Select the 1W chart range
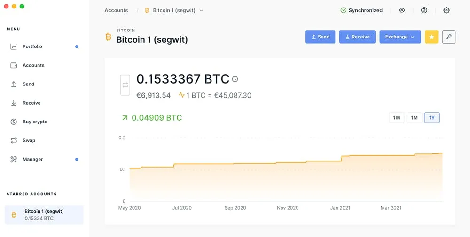 [397, 118]
